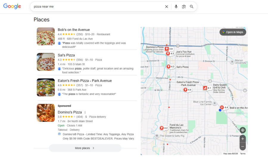Submit search with magnifier icon
This screenshot has height=157, width=268.
191,7
